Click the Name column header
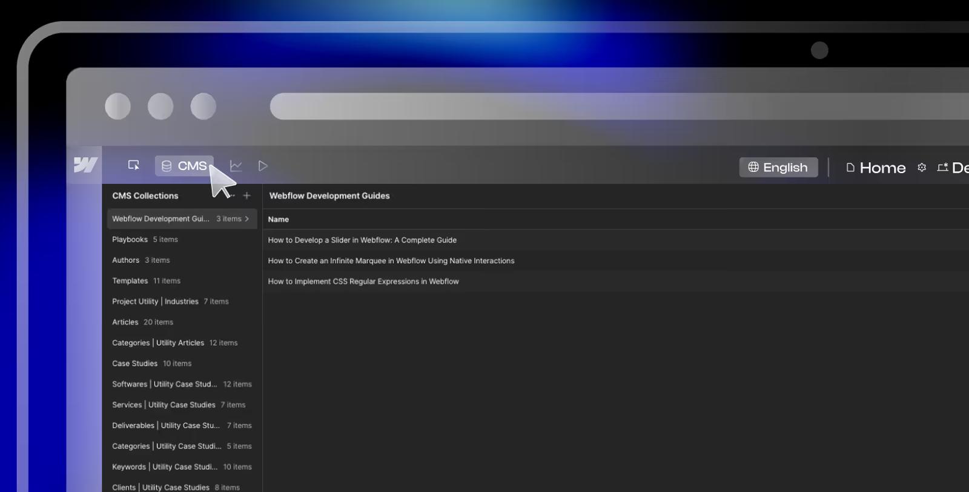Viewport: 969px width, 492px height. click(x=279, y=219)
